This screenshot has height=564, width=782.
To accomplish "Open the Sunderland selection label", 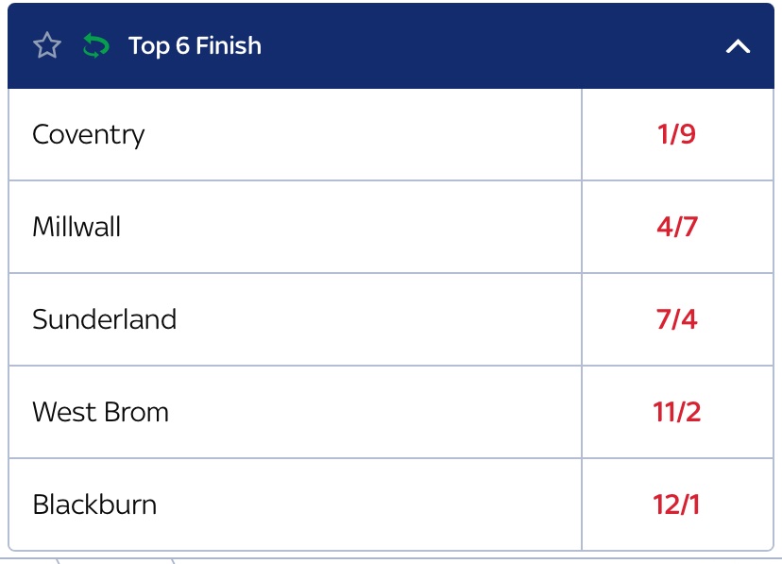I will [104, 319].
